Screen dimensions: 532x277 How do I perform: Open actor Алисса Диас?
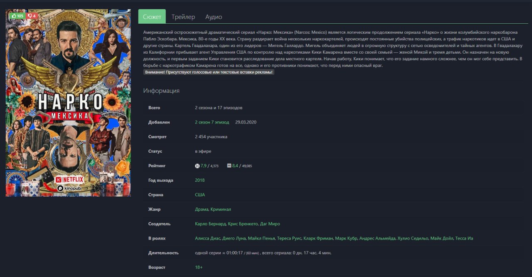click(207, 238)
